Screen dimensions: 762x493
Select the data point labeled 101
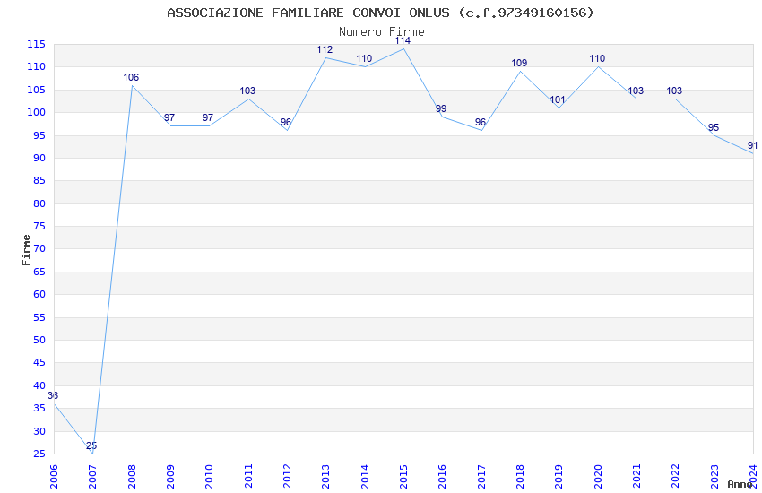pos(558,100)
